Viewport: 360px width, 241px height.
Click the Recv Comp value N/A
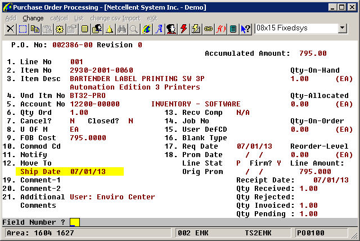pyautogui.click(x=243, y=113)
